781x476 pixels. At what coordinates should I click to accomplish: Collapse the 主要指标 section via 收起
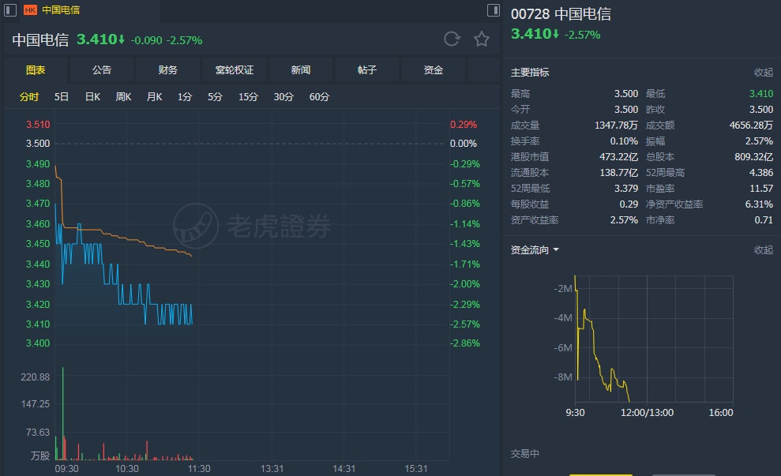(x=763, y=72)
